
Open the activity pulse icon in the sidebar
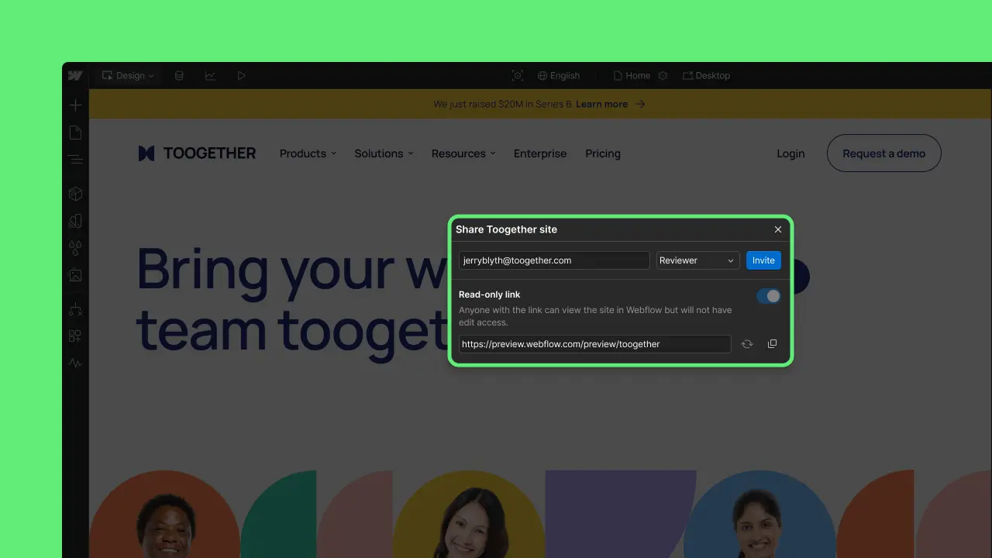coord(75,363)
